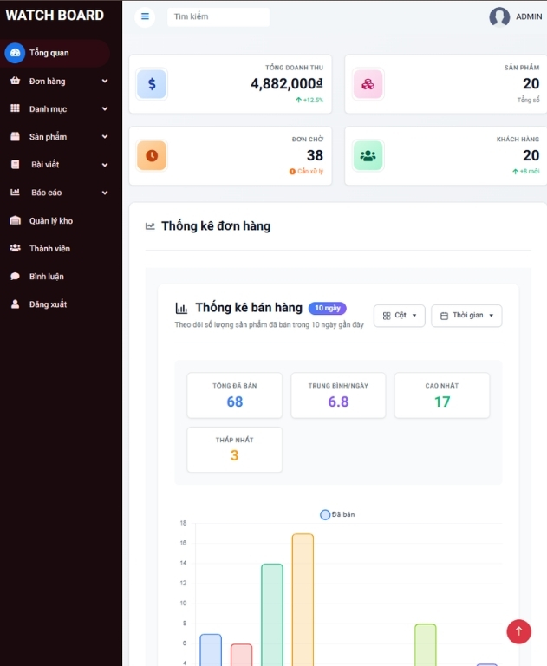Click the Quản lý kho warehouse icon

[x=15, y=221]
